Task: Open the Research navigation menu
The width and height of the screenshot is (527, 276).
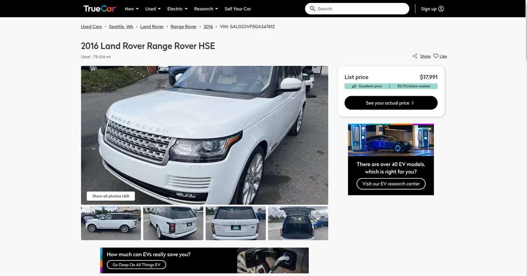Action: coord(206,9)
